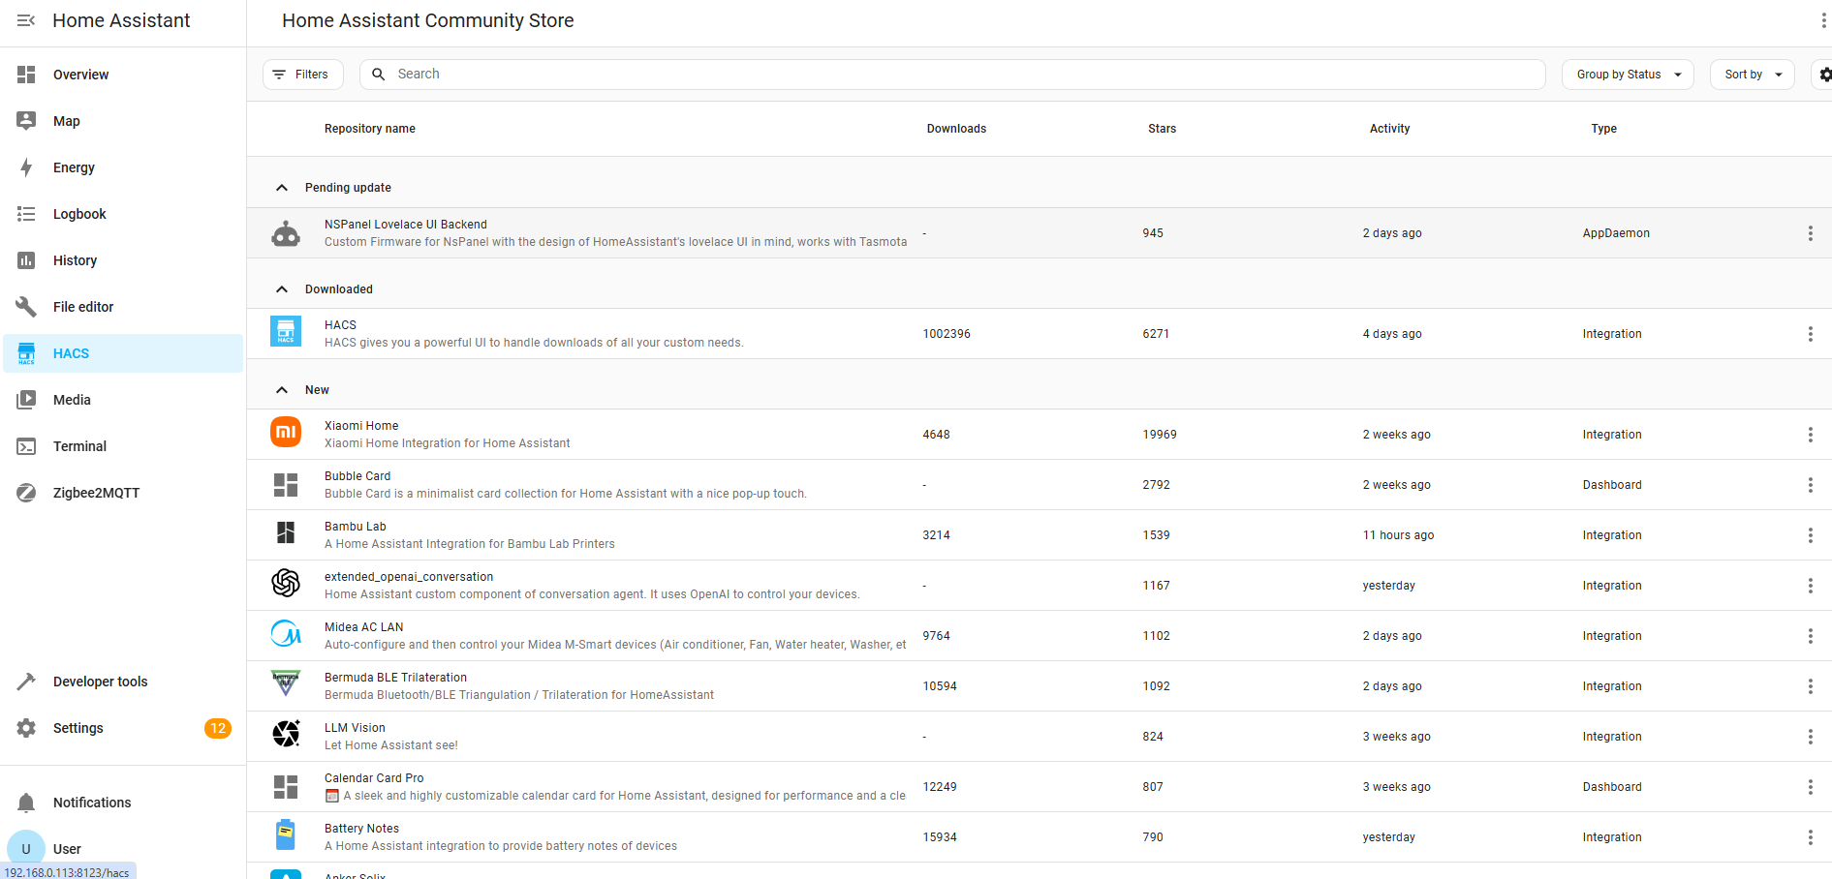
Task: Sort by the Type column header
Action: [x=1603, y=129]
